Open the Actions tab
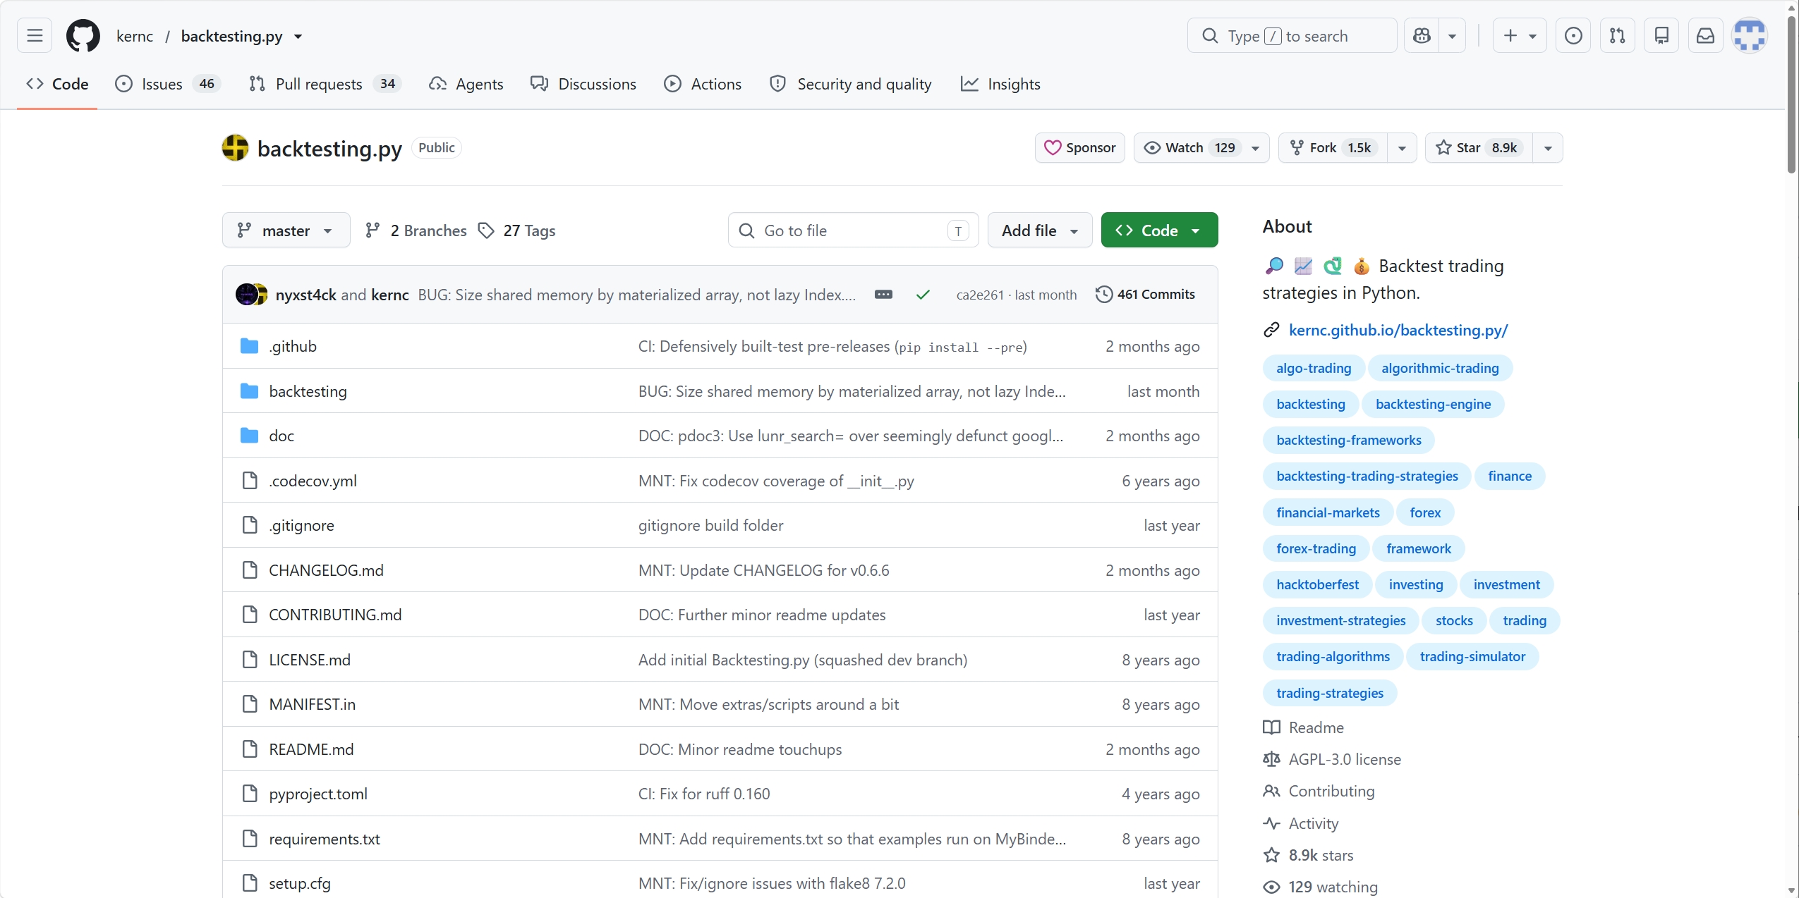 point(703,84)
